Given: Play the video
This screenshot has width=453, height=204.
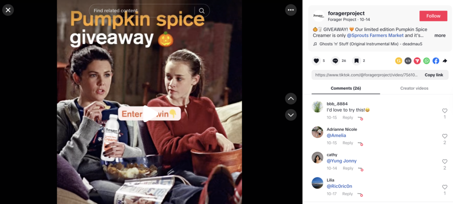Looking at the screenshot, I should [150, 113].
